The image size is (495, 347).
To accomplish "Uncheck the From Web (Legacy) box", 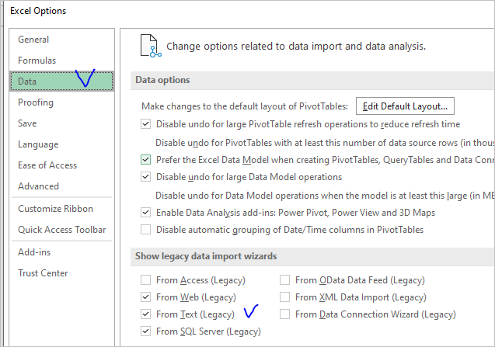I will tap(146, 297).
